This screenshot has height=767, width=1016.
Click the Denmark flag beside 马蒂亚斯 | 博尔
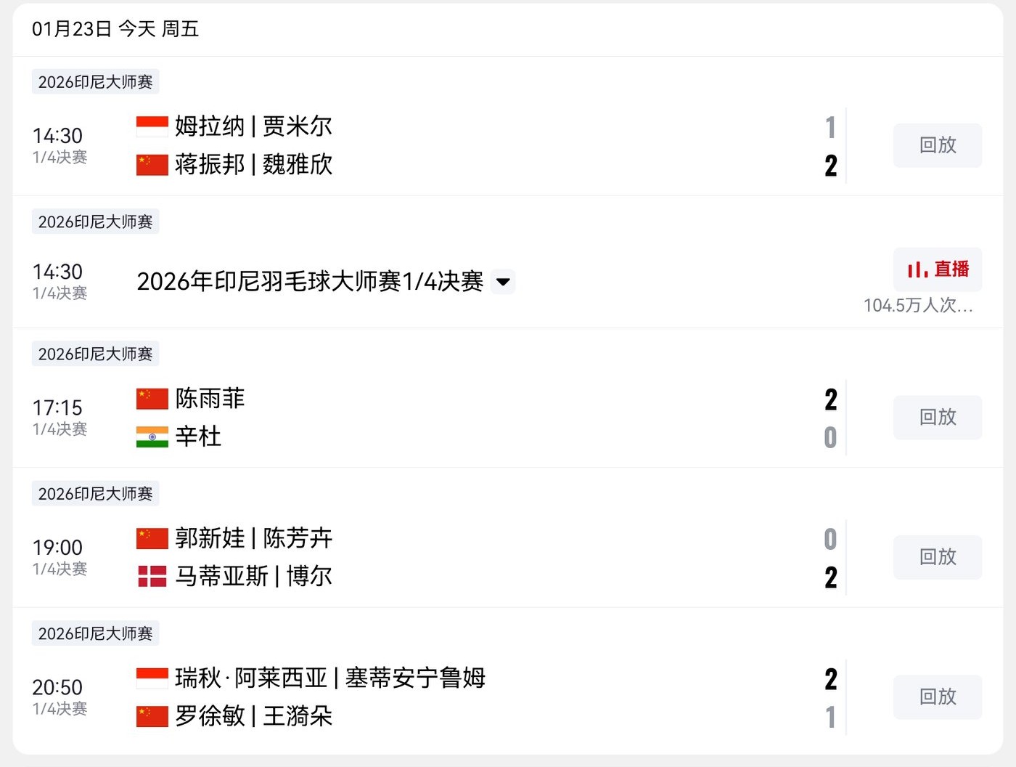pyautogui.click(x=152, y=577)
